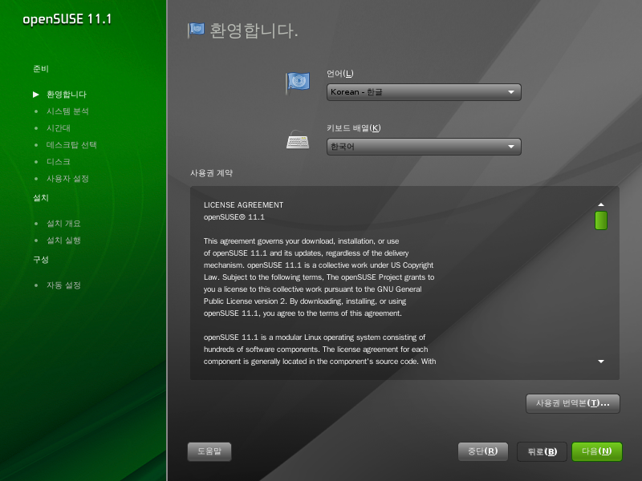642x481 pixels.
Task: Select 디스크 step in the sidebar
Action: pos(58,162)
